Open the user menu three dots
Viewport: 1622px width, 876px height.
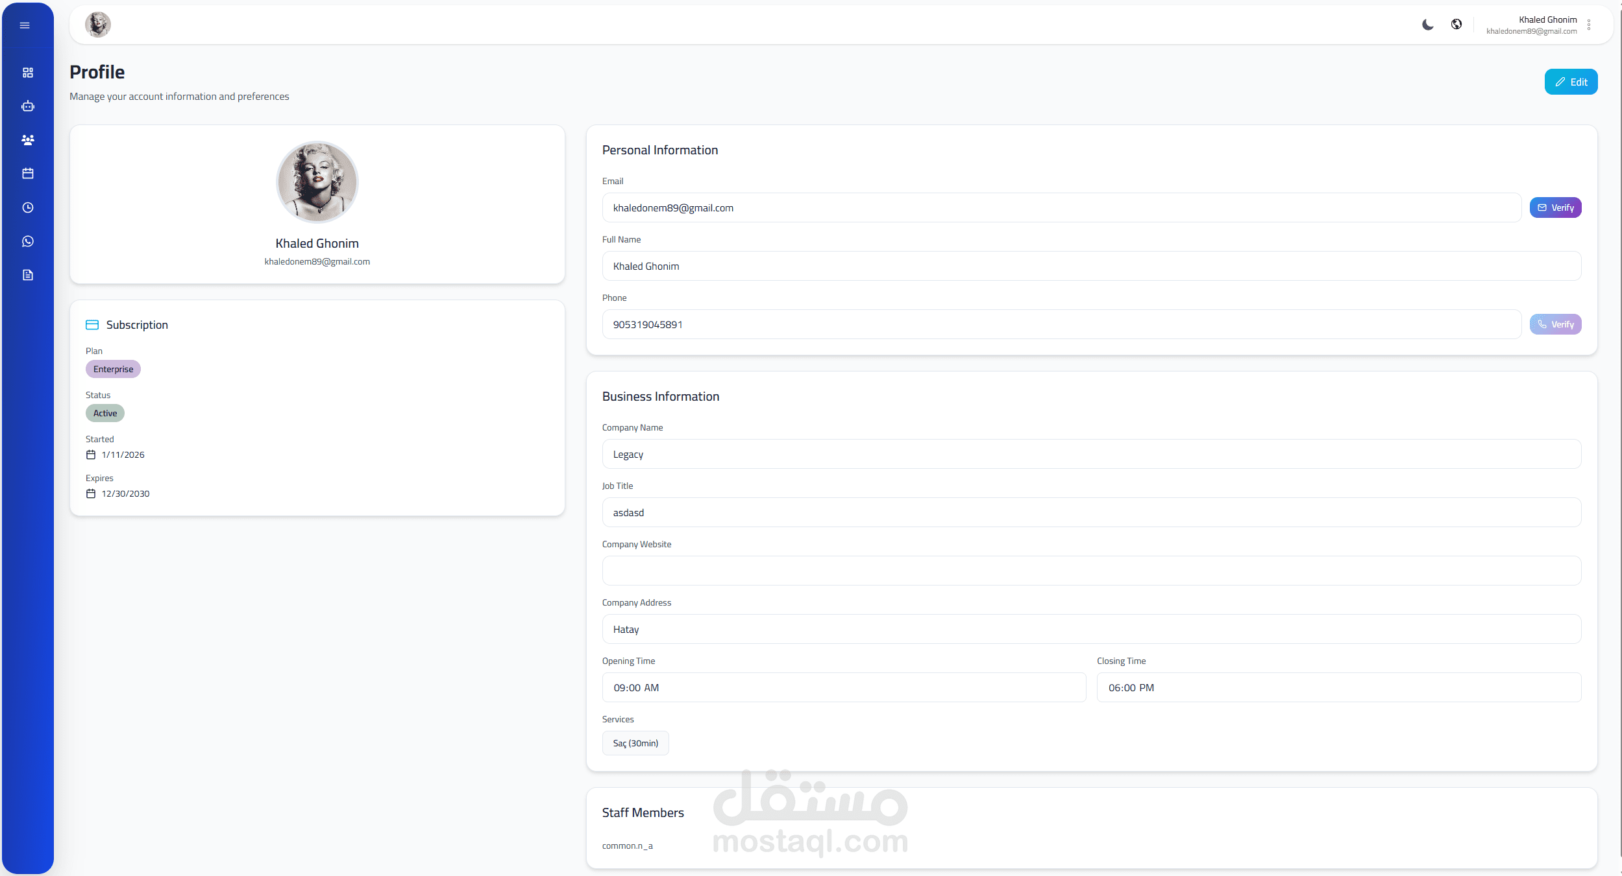[x=1589, y=25]
